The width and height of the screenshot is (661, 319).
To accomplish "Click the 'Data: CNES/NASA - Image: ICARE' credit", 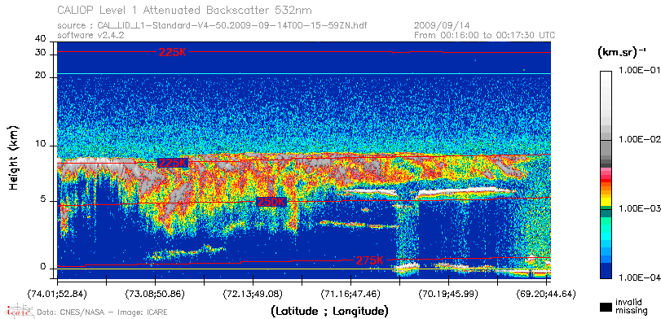I will click(x=103, y=312).
